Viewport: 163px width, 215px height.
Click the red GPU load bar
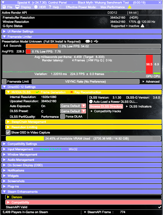[149, 64]
